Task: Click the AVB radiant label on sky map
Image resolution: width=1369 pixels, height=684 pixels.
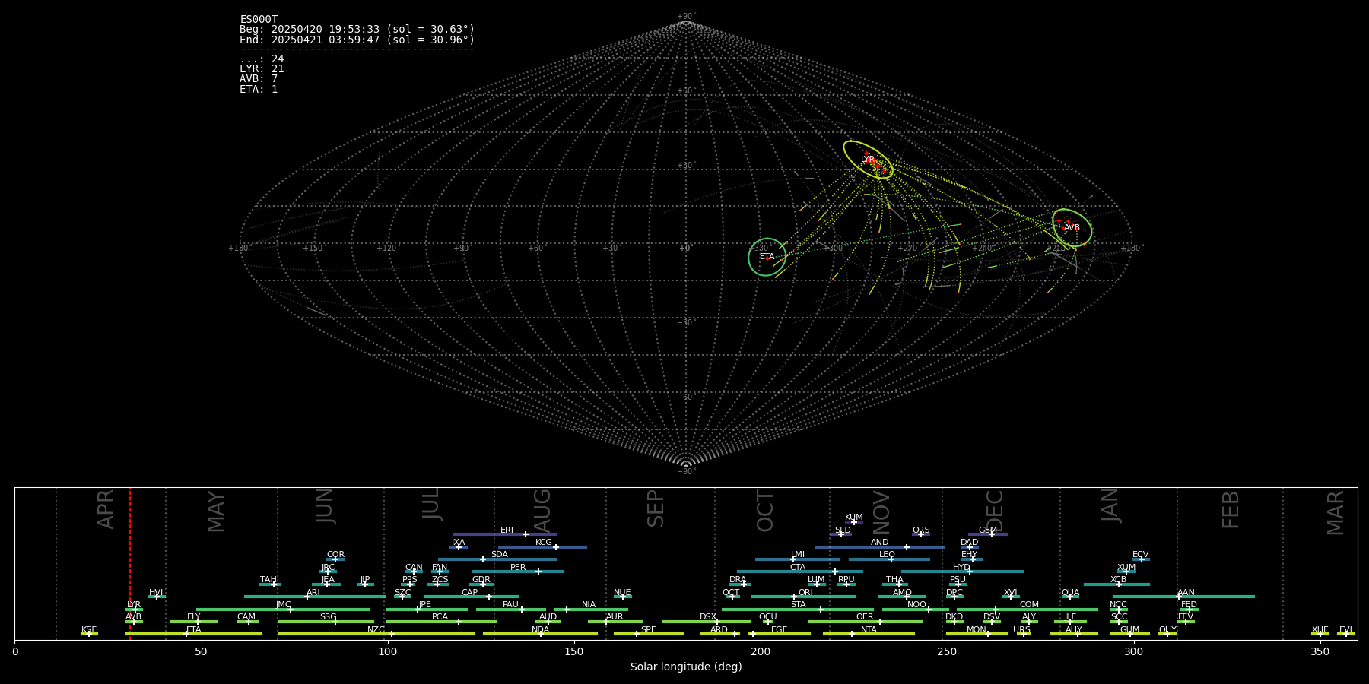Action: [1072, 228]
